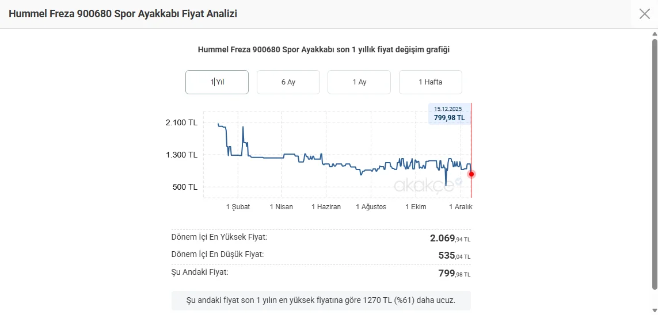Click the chart heading above range buttons
658x315 pixels.
[x=324, y=49]
